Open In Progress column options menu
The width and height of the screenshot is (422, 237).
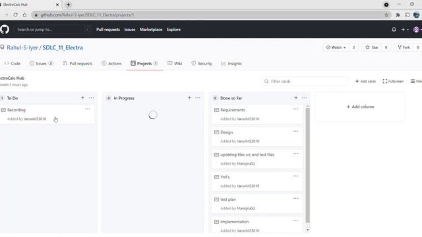pyautogui.click(x=198, y=98)
